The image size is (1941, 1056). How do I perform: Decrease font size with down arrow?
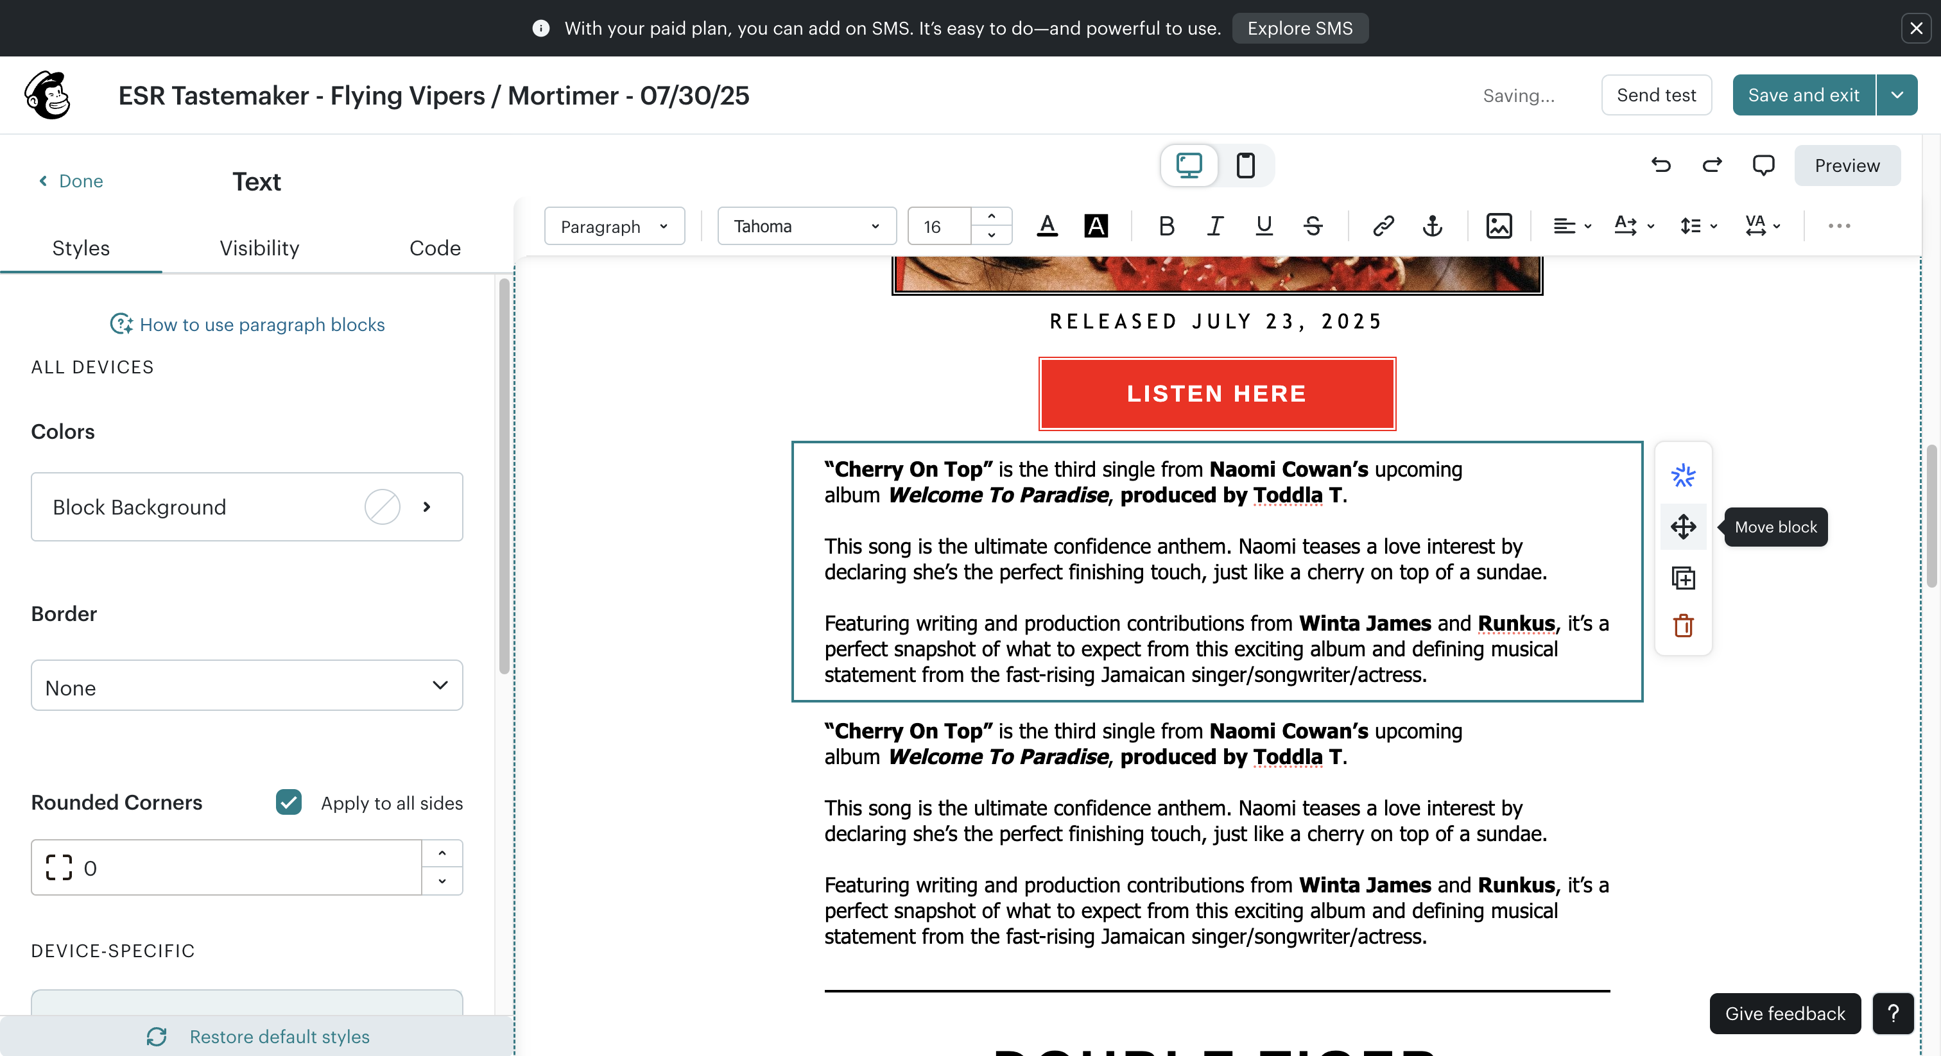pos(992,235)
